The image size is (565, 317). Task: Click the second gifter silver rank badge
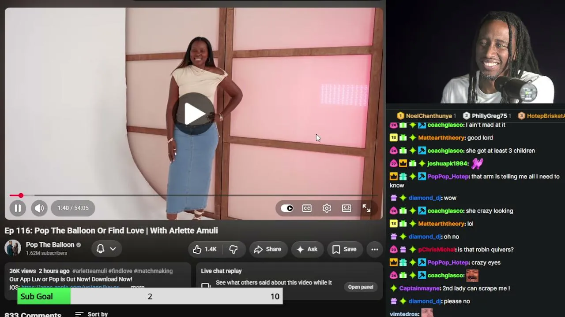click(467, 116)
